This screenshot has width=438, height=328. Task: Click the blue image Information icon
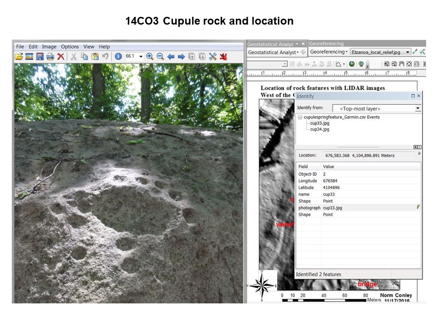pyautogui.click(x=118, y=56)
